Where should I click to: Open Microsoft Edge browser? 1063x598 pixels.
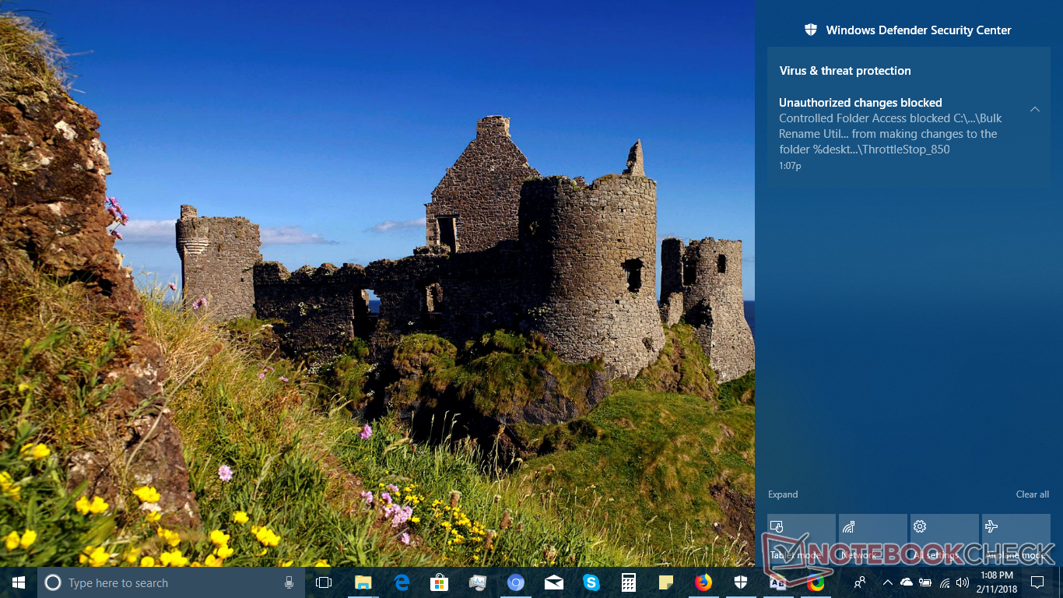[x=402, y=582]
